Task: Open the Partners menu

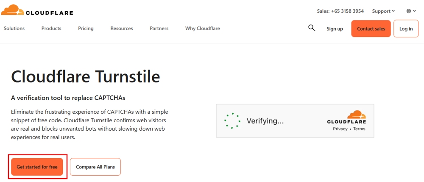Action: (159, 28)
